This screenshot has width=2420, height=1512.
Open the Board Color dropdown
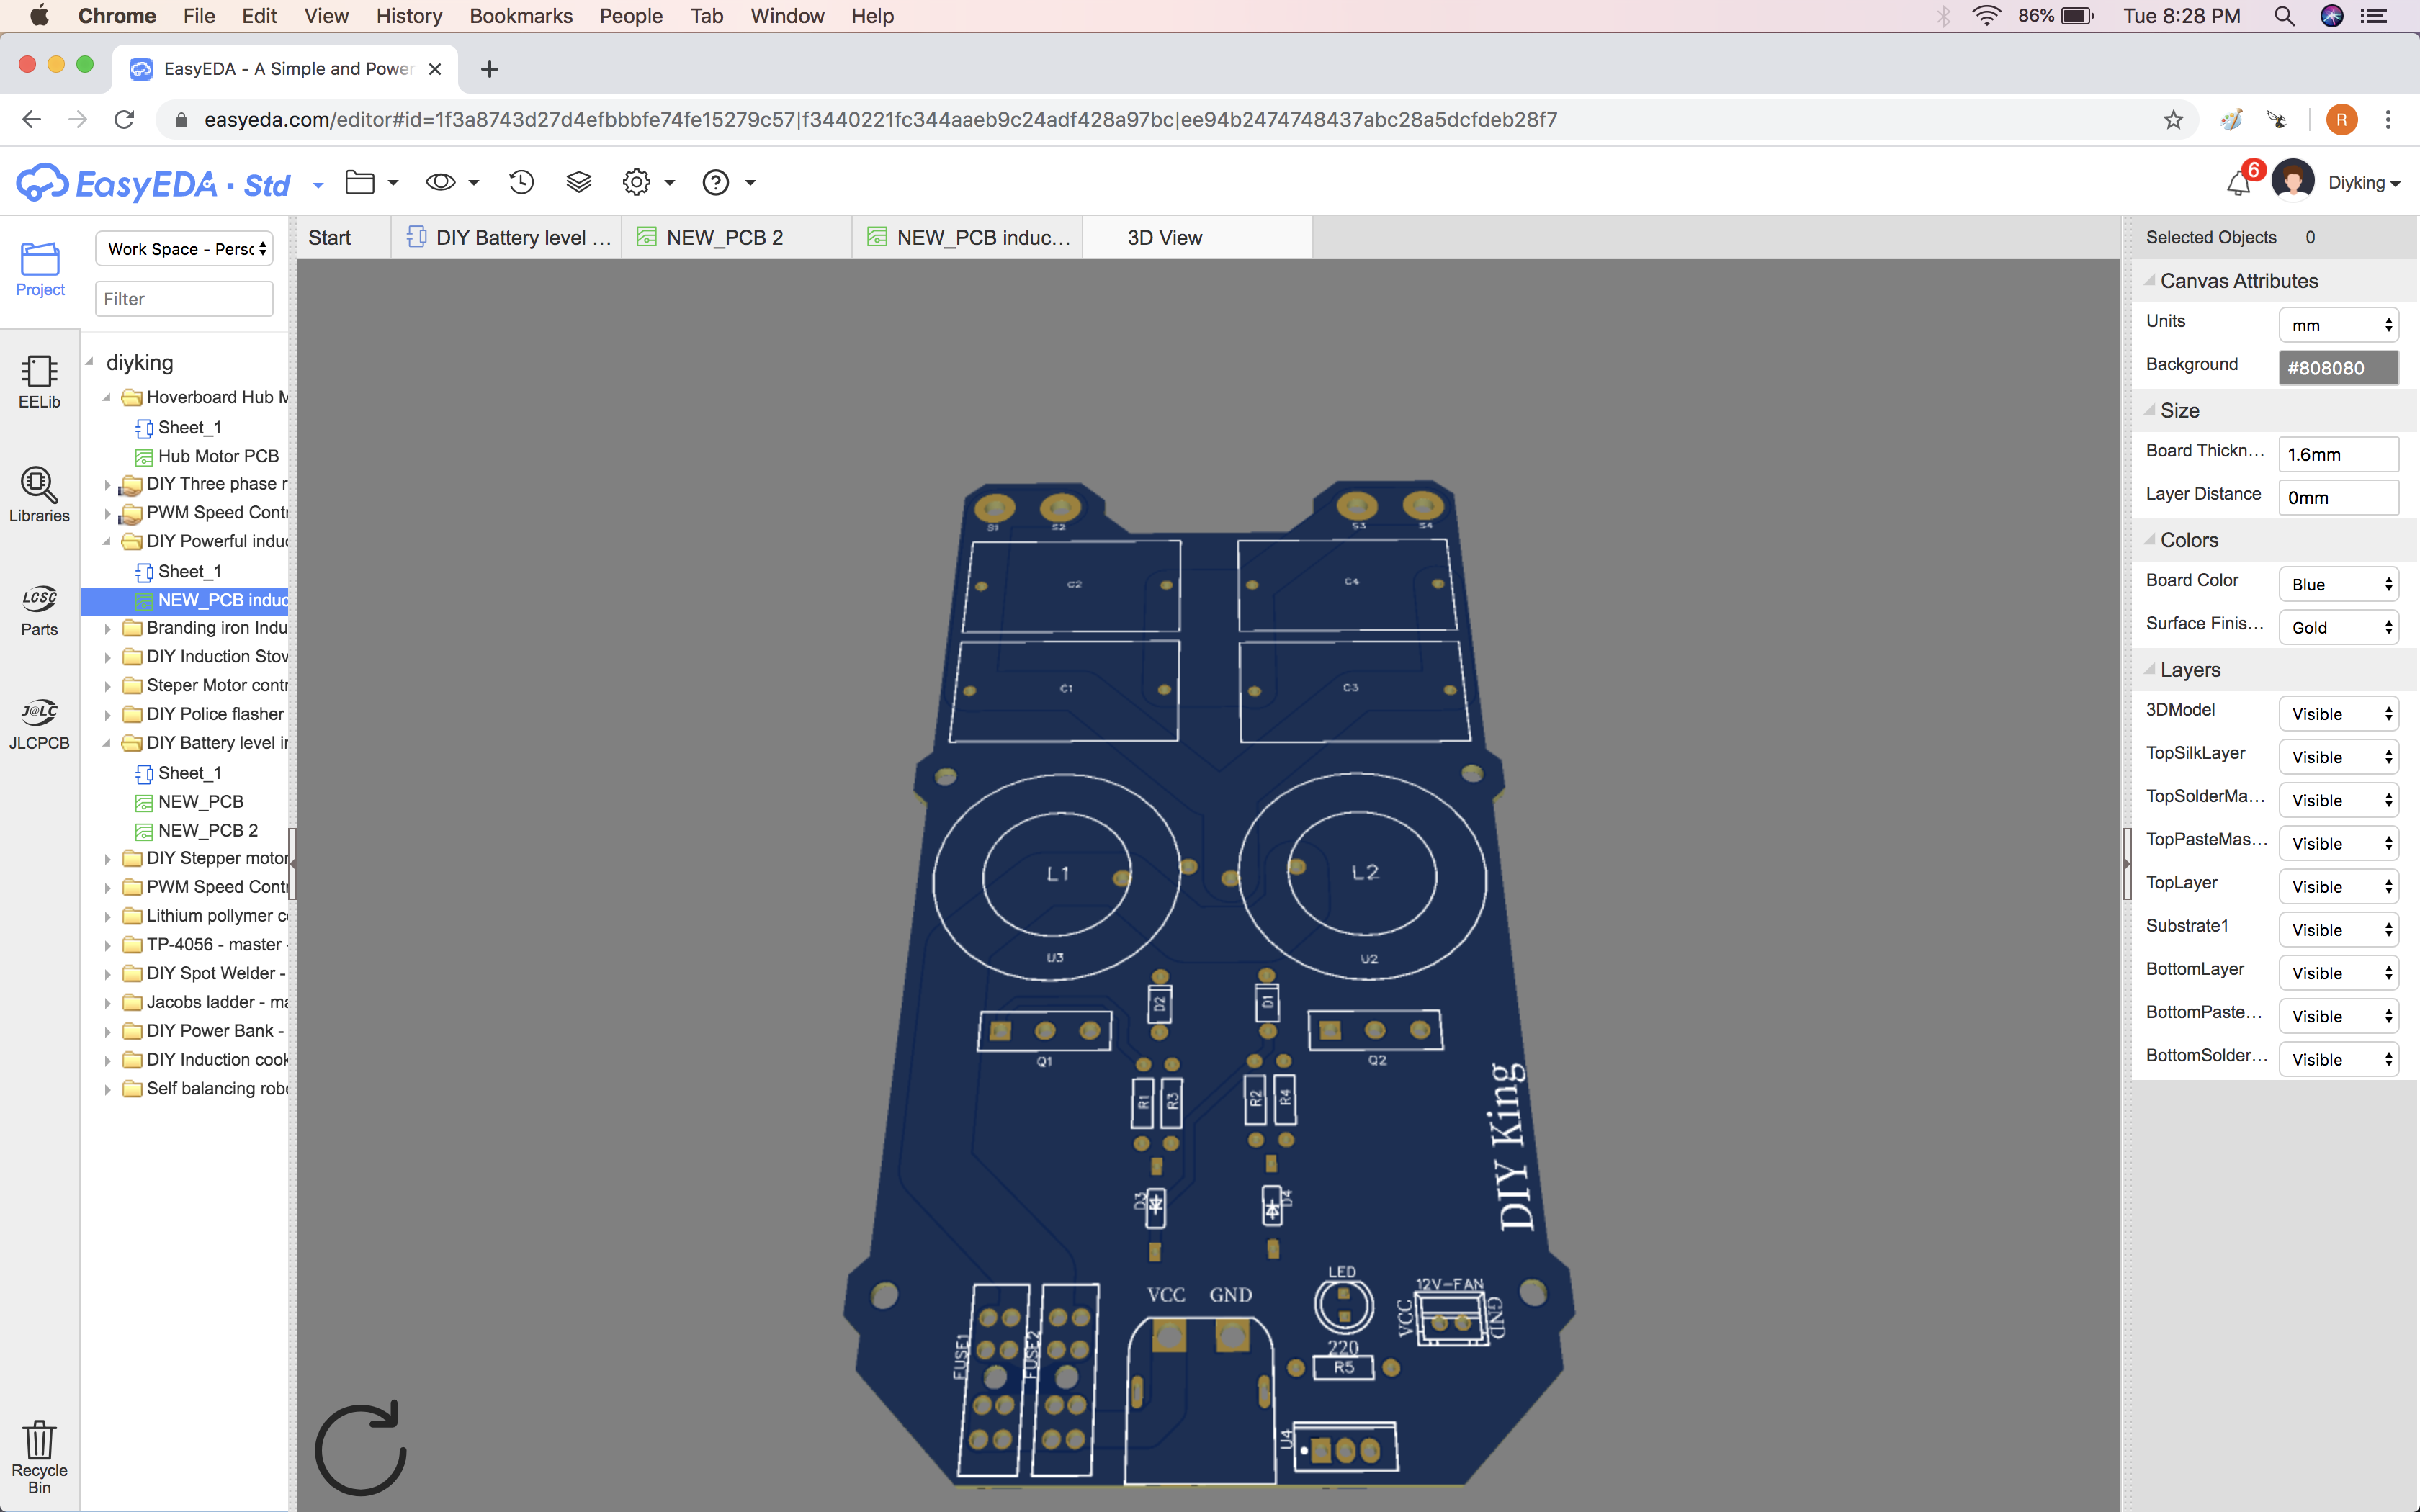click(2338, 583)
